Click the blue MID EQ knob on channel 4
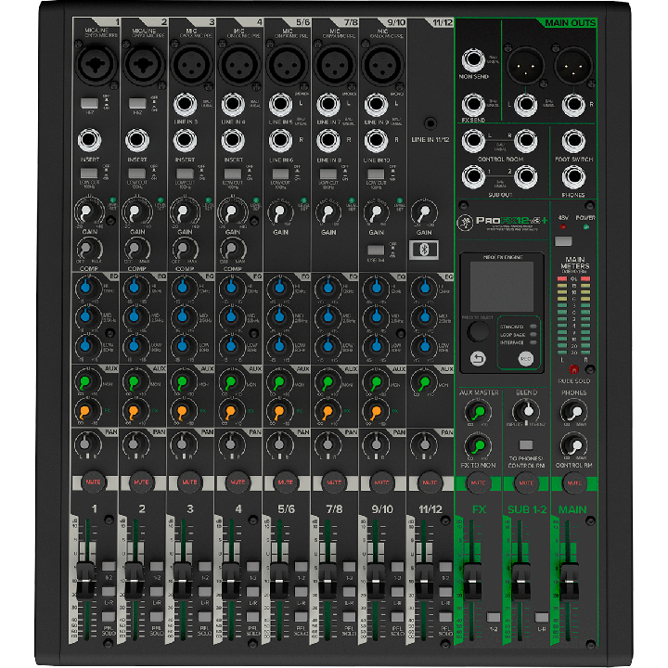 point(231,316)
